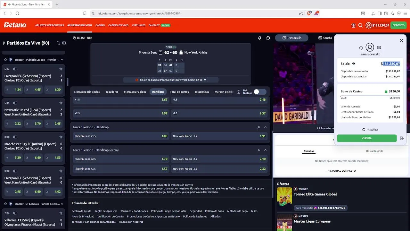This screenshot has width=410, height=231.
Task: Switch to the Mercados Rápidos tab
Action: [x=135, y=92]
